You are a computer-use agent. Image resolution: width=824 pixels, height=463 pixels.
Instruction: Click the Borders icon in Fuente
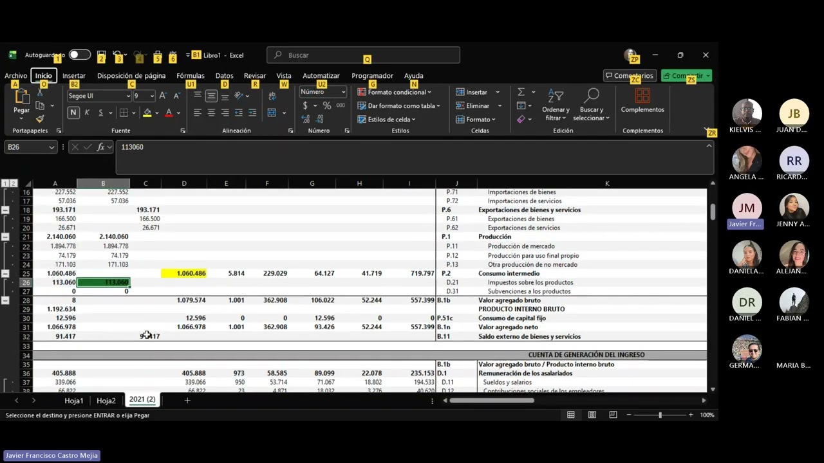(124, 113)
